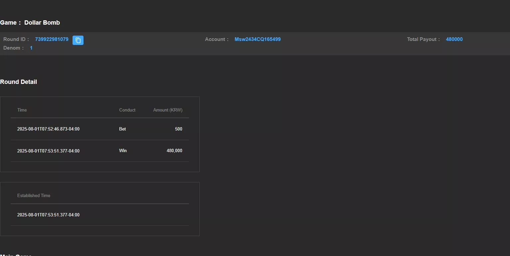The width and height of the screenshot is (510, 256).
Task: Click the bet amount 500
Action: tap(179, 129)
